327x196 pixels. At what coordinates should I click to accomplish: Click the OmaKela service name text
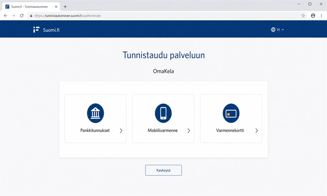163,72
